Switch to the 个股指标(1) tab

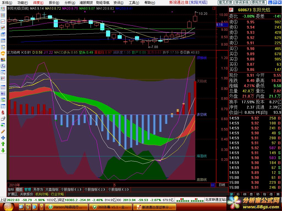(x=71, y=190)
